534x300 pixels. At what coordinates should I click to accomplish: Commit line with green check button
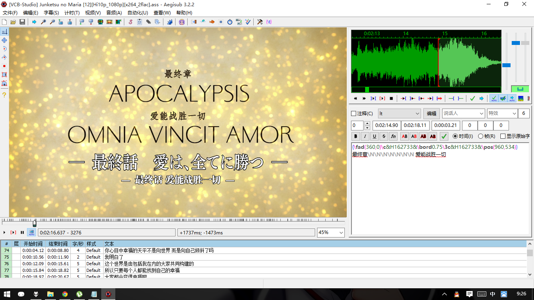[444, 136]
